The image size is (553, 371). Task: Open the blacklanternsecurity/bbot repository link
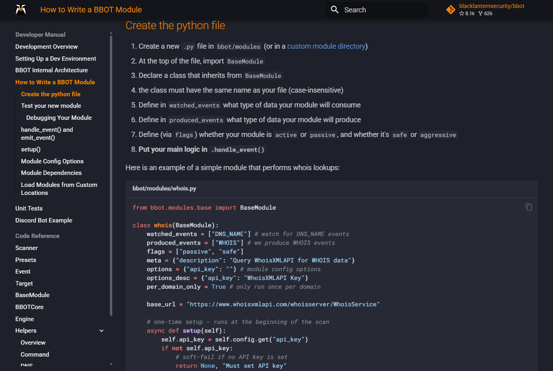(x=491, y=6)
